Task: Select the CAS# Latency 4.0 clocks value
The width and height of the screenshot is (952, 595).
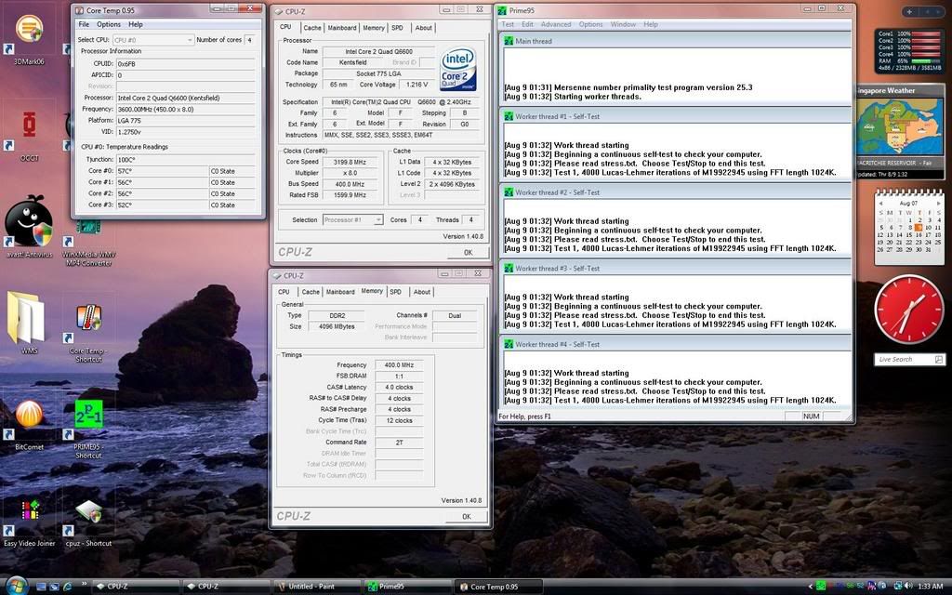Action: (398, 388)
